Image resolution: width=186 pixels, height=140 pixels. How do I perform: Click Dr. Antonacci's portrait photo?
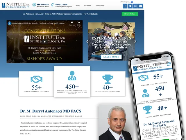tap(116, 122)
